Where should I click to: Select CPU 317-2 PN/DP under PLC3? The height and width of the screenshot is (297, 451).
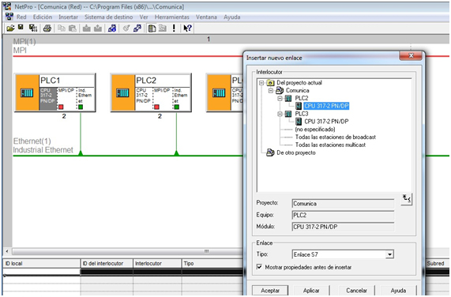(326, 122)
